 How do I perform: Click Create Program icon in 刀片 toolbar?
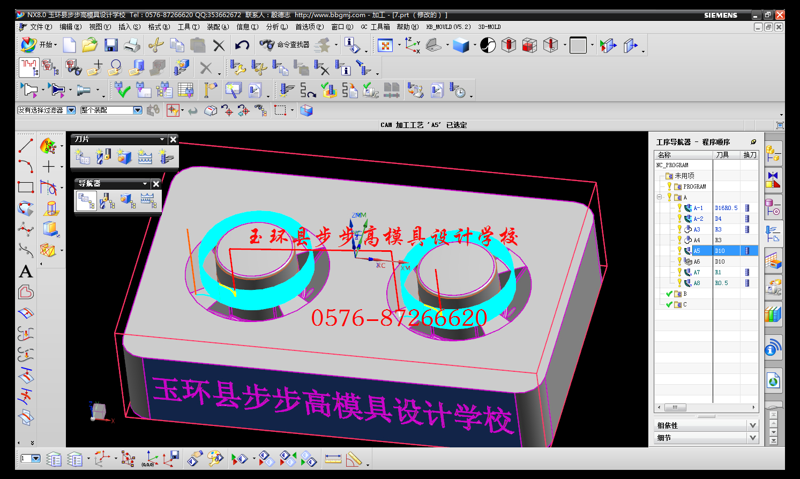tap(83, 156)
